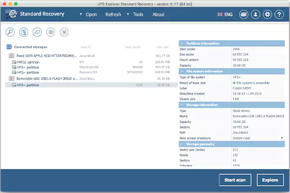This screenshot has height=193, width=290.
Task: Click the license card icon in header
Action: [244, 14]
